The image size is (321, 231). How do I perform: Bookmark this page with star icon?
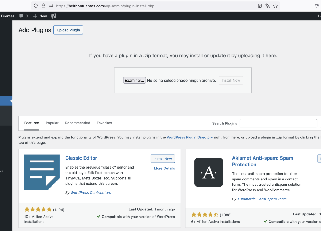(276, 6)
